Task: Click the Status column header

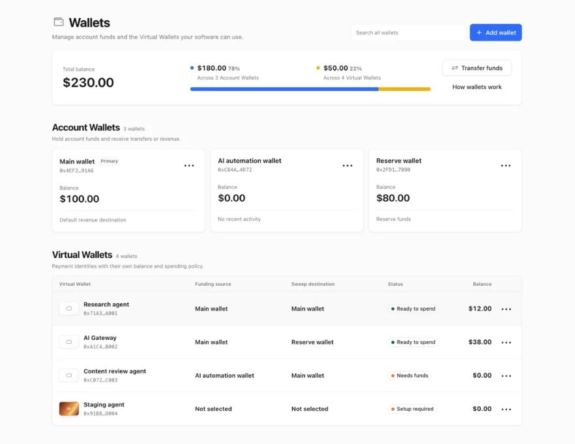Action: point(395,284)
